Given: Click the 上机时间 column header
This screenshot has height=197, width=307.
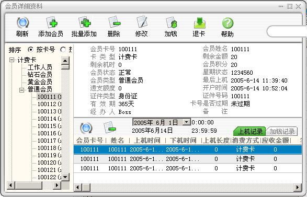Looking at the screenshot, I should point(147,140).
